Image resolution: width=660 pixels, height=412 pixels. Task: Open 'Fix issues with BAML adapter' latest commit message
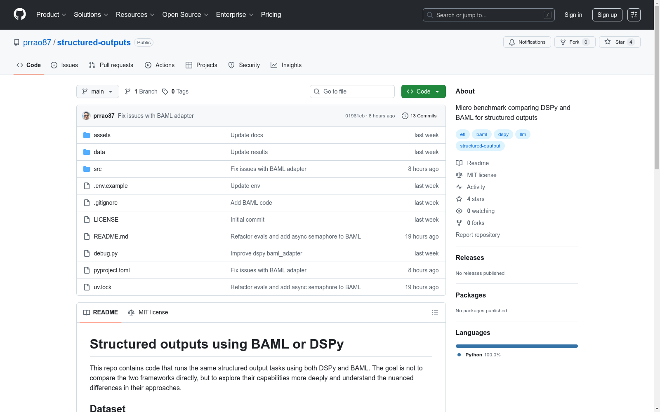pyautogui.click(x=156, y=116)
